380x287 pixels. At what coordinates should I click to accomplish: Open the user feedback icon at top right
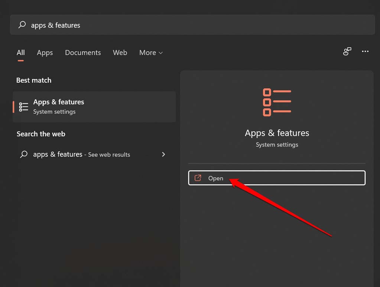point(347,52)
